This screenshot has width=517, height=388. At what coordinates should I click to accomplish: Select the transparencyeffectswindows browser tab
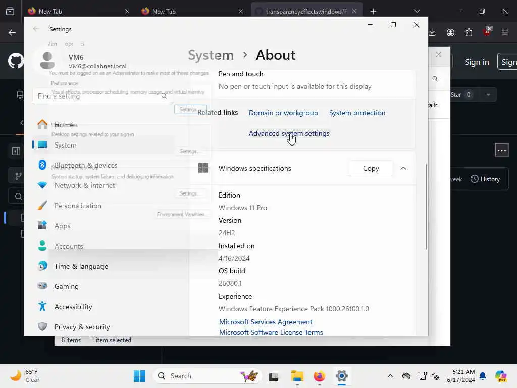[x=306, y=11]
